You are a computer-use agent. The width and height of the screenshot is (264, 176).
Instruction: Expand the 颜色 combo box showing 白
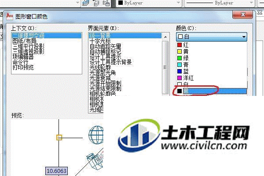tap(212, 37)
